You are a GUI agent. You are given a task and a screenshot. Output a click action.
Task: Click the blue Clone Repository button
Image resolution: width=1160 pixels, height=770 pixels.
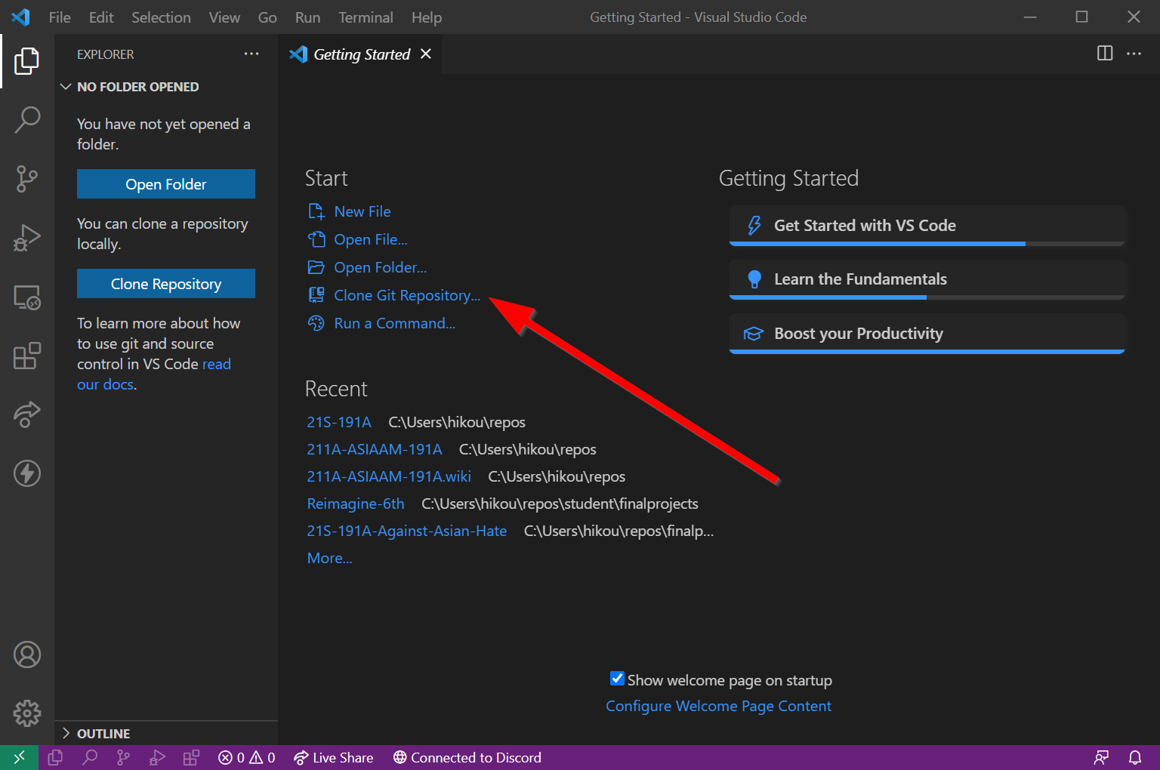point(166,284)
